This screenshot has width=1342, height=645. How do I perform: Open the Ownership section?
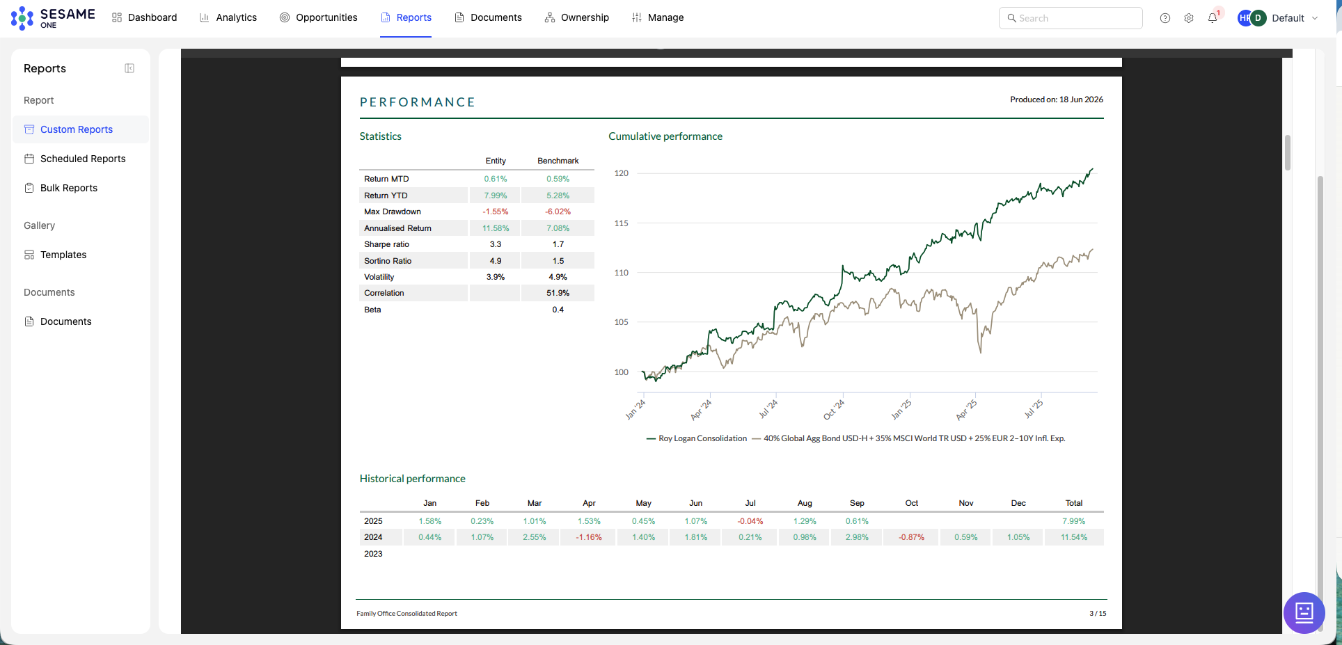coord(576,17)
